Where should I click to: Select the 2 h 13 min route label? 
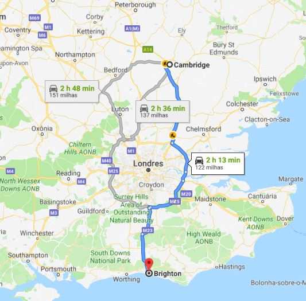(x=218, y=163)
